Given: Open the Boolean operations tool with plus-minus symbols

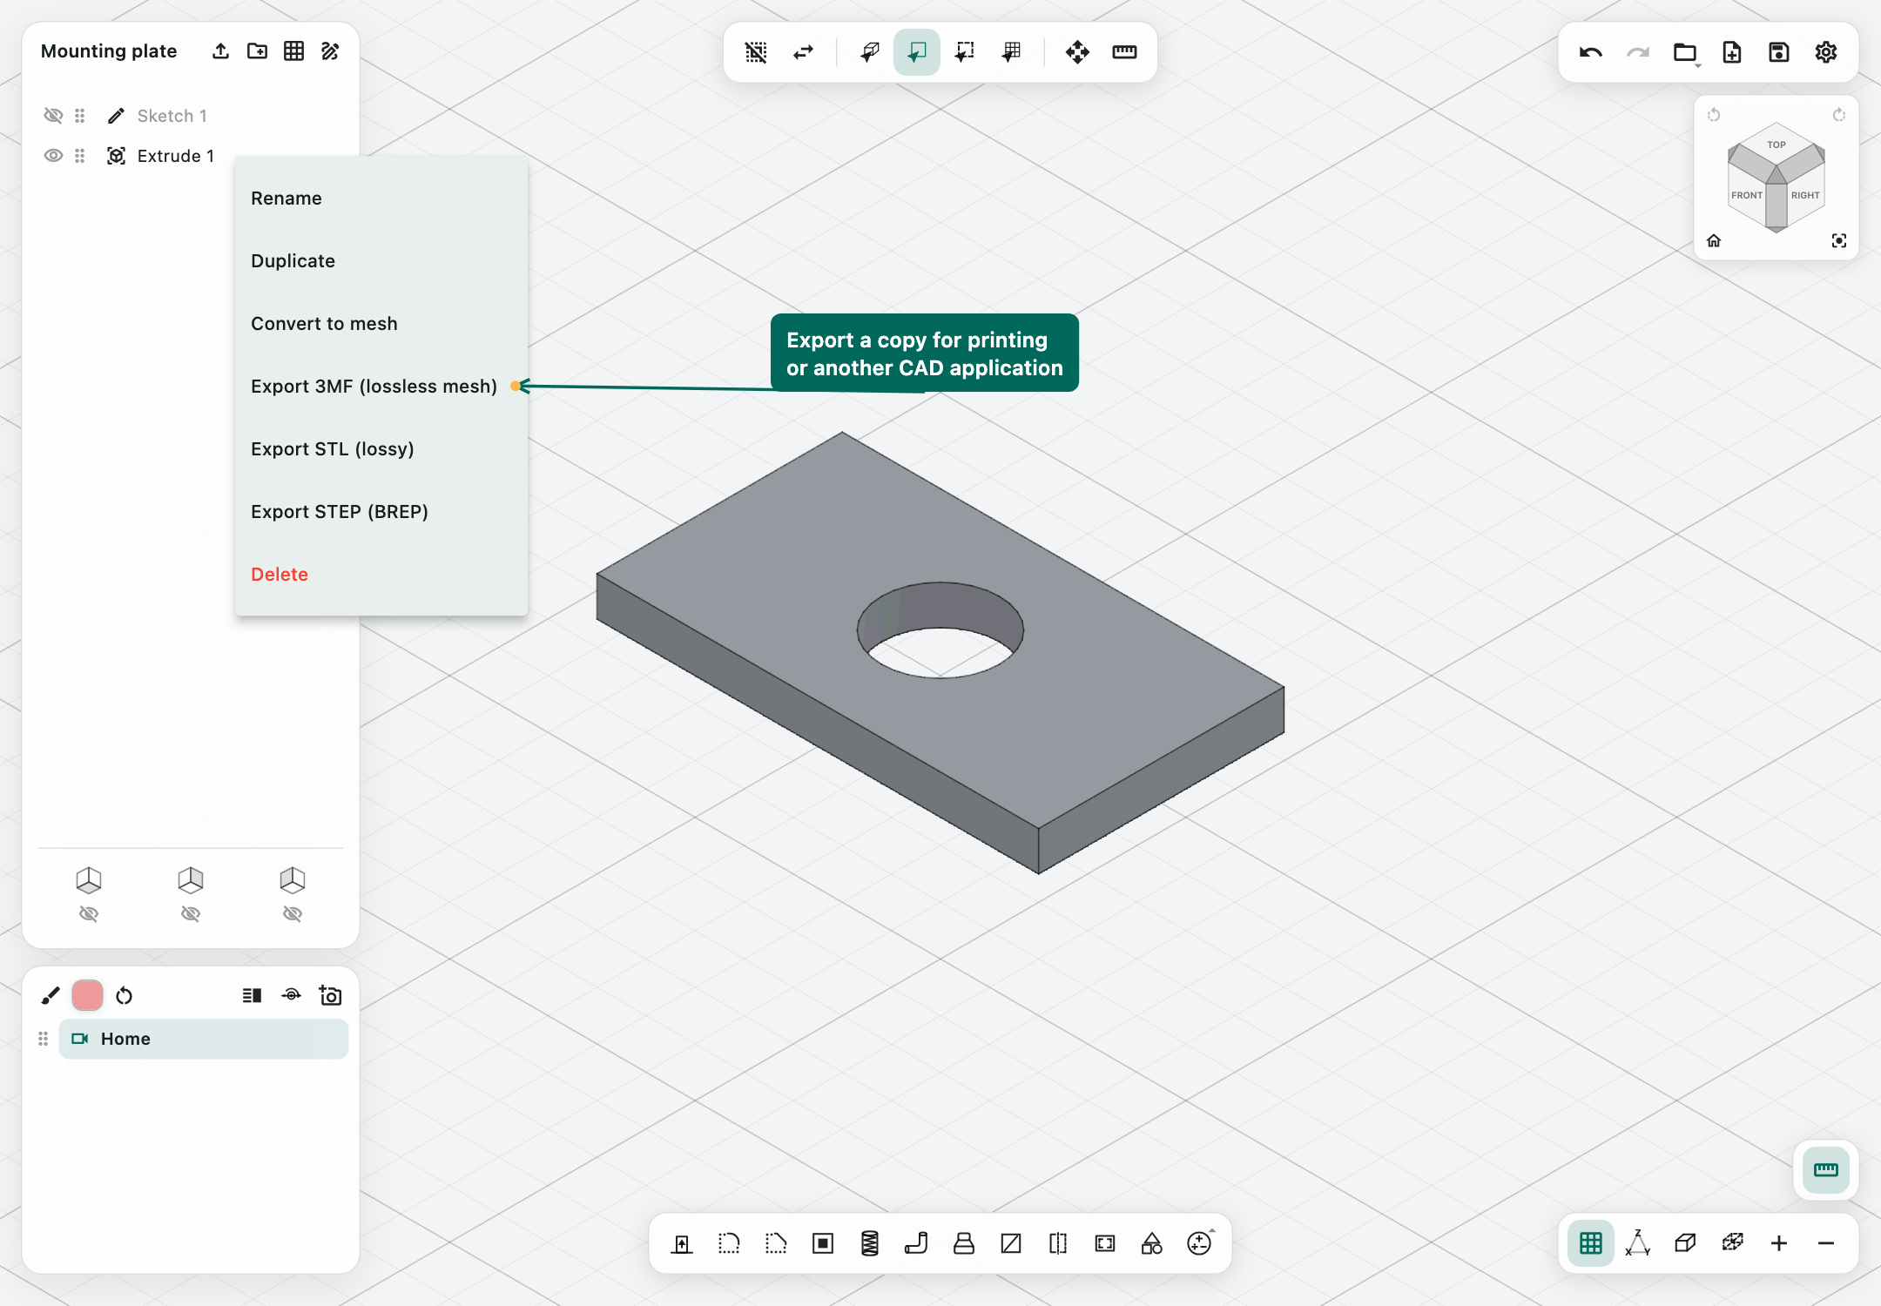Looking at the screenshot, I should pyautogui.click(x=1199, y=1243).
